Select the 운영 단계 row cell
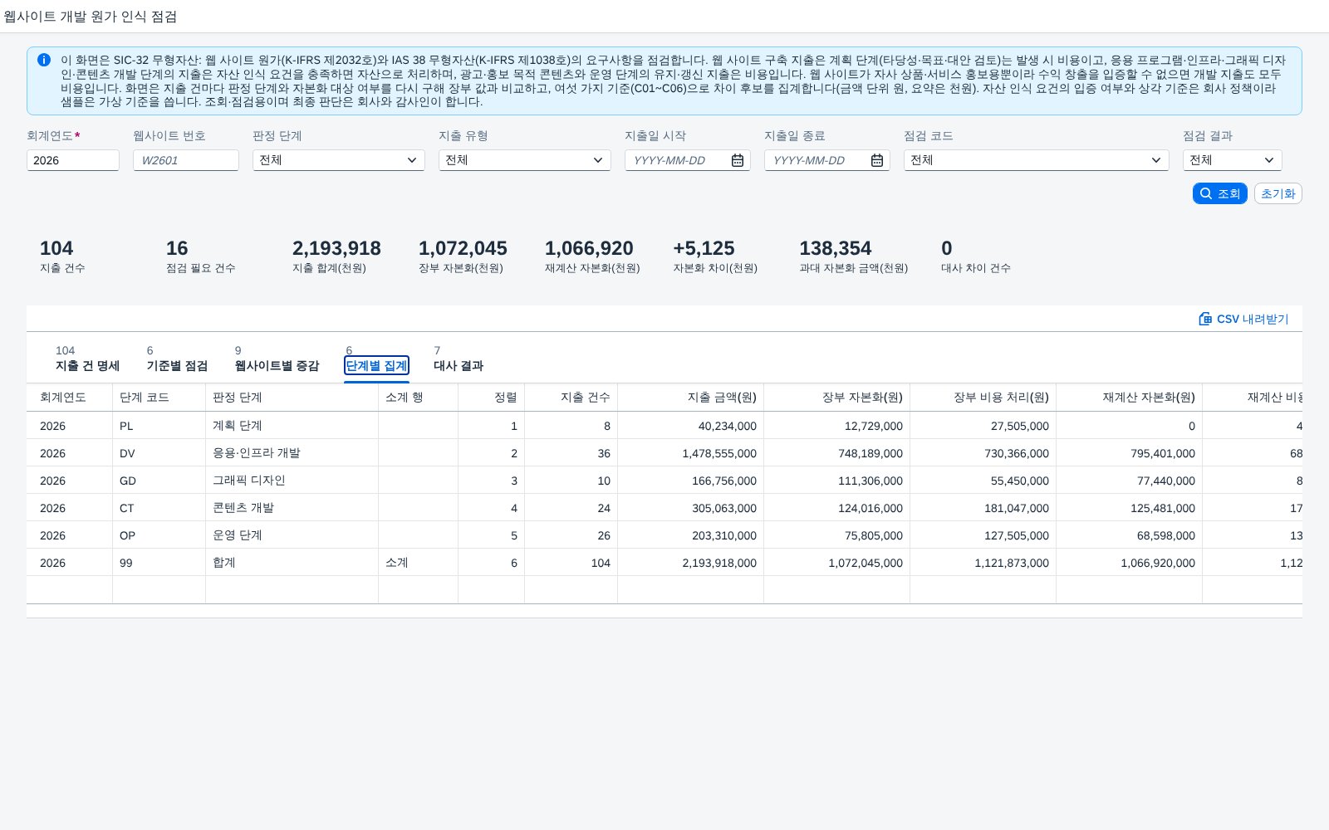The image size is (1329, 830). tap(292, 535)
